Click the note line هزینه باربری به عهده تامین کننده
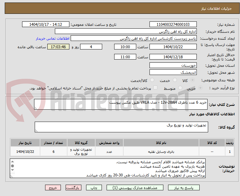The width and height of the screenshot is (240, 196). (x=172, y=166)
